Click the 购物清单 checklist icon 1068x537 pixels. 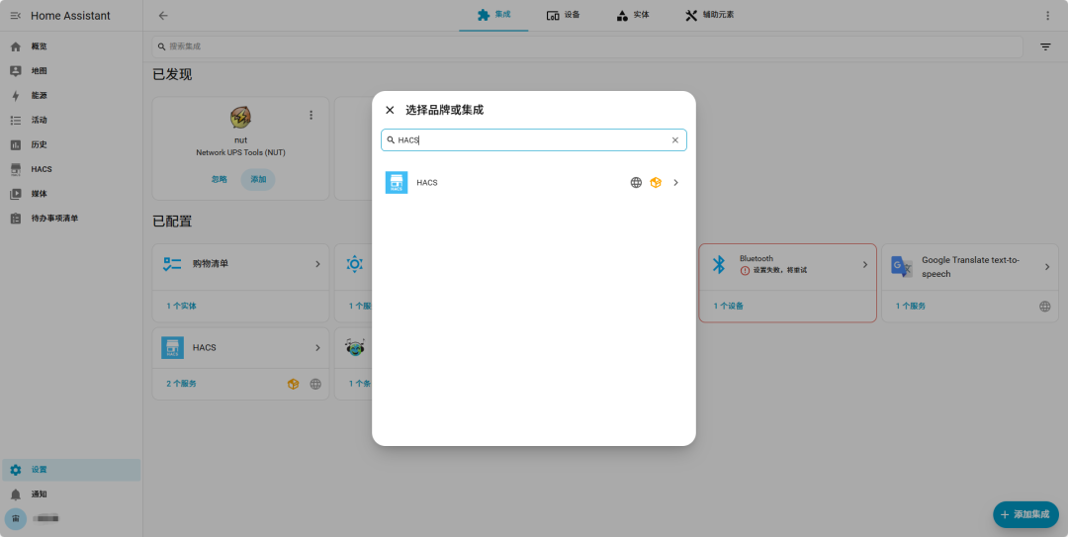172,264
